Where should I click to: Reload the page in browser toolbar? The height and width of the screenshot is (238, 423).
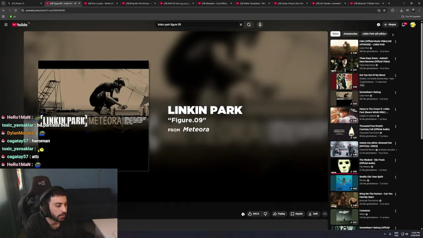15,10
